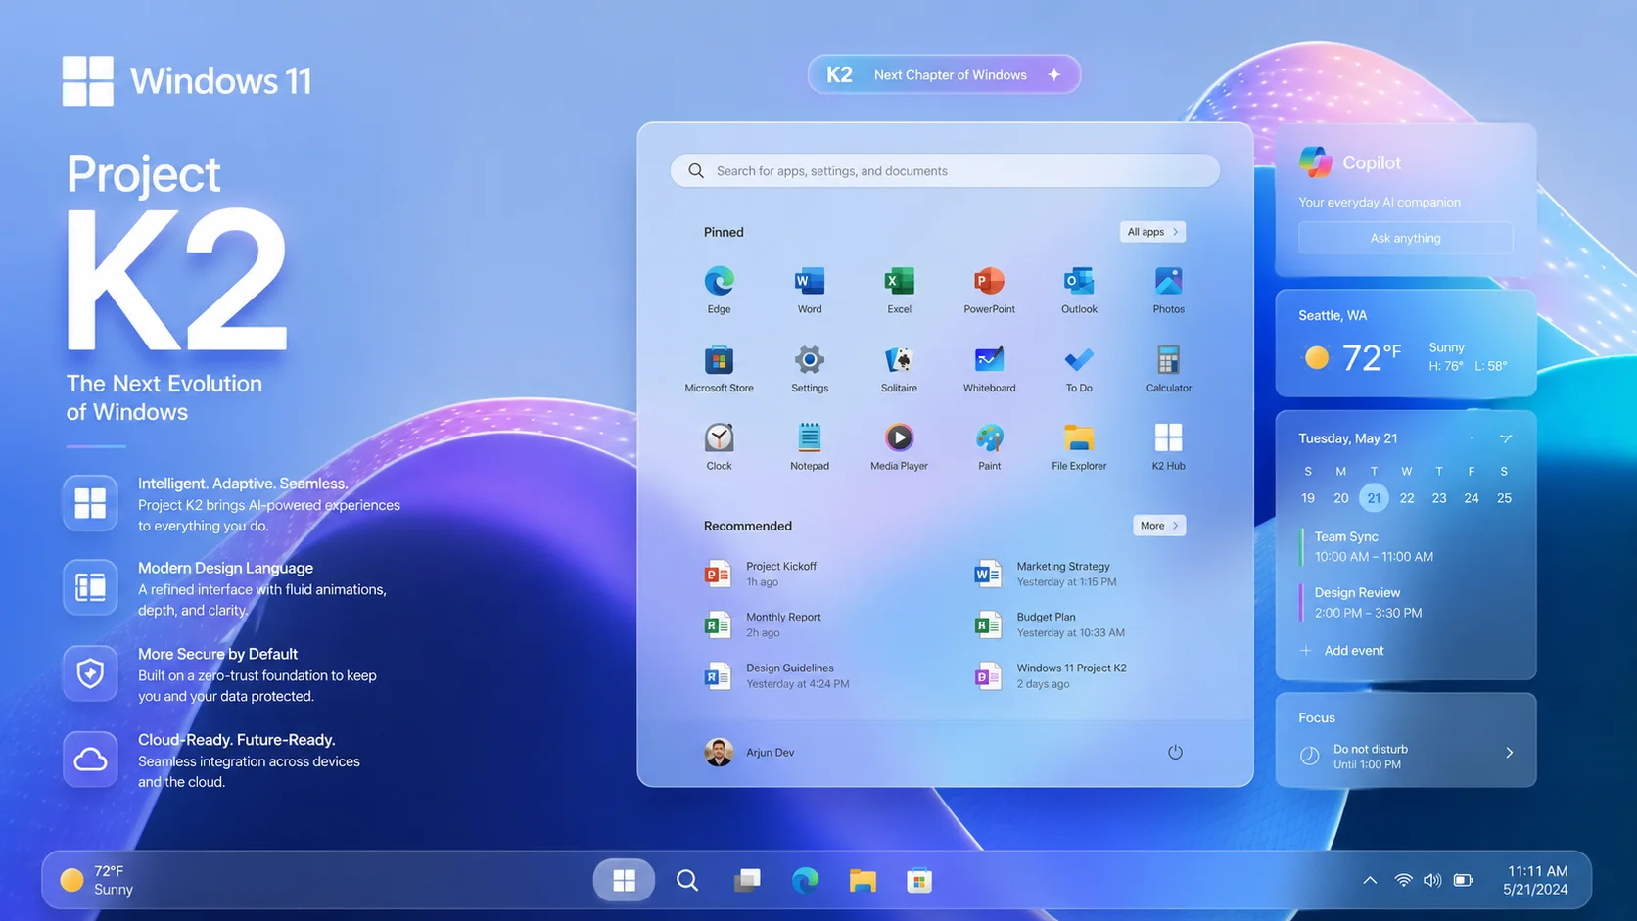Click Add event in calendar widget

point(1341,651)
